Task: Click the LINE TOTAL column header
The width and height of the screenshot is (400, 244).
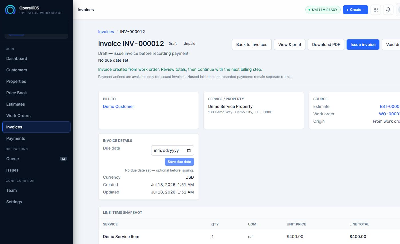Action: [x=359, y=224]
